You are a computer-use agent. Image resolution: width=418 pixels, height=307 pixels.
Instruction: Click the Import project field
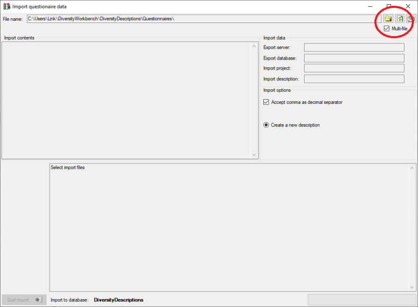[x=354, y=68]
